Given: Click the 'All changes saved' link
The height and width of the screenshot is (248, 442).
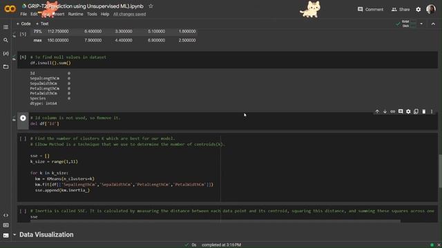Looking at the screenshot, I should pos(129,14).
